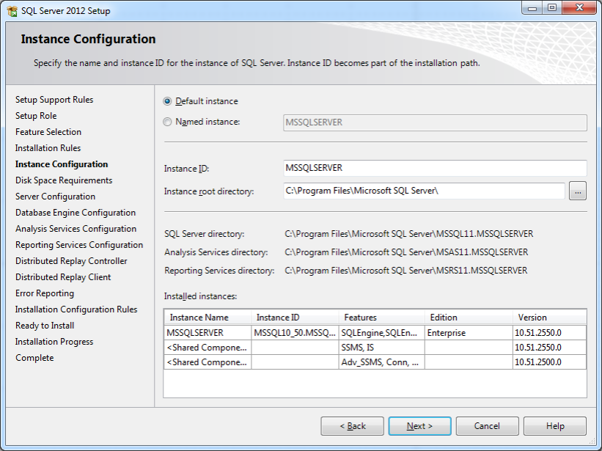Click Server Configuration step

click(55, 197)
